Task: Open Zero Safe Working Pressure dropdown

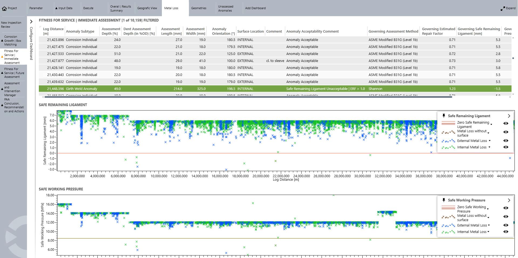Action: click(488, 209)
